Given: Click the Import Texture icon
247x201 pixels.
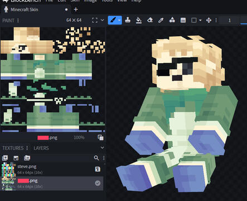Looking at the screenshot, I should tap(16, 158).
